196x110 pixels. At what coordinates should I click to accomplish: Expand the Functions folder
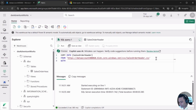25,82
